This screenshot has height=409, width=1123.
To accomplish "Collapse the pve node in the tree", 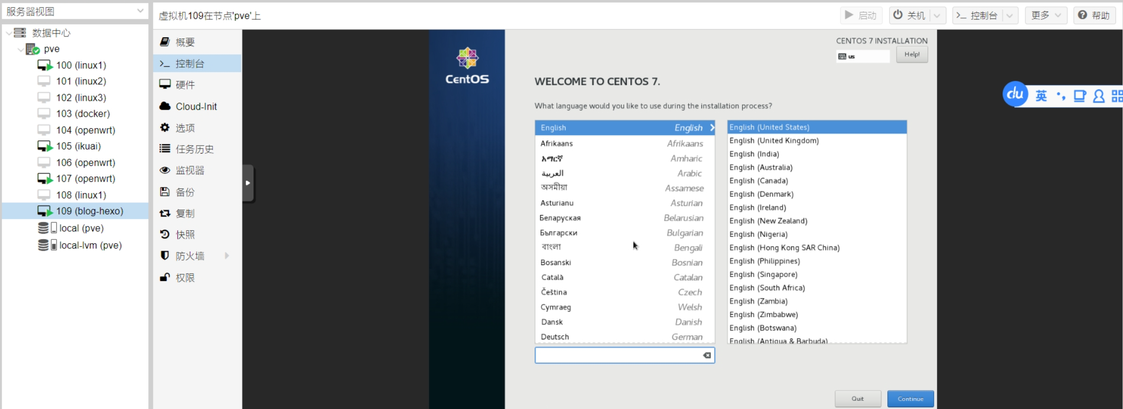I will tap(21, 50).
